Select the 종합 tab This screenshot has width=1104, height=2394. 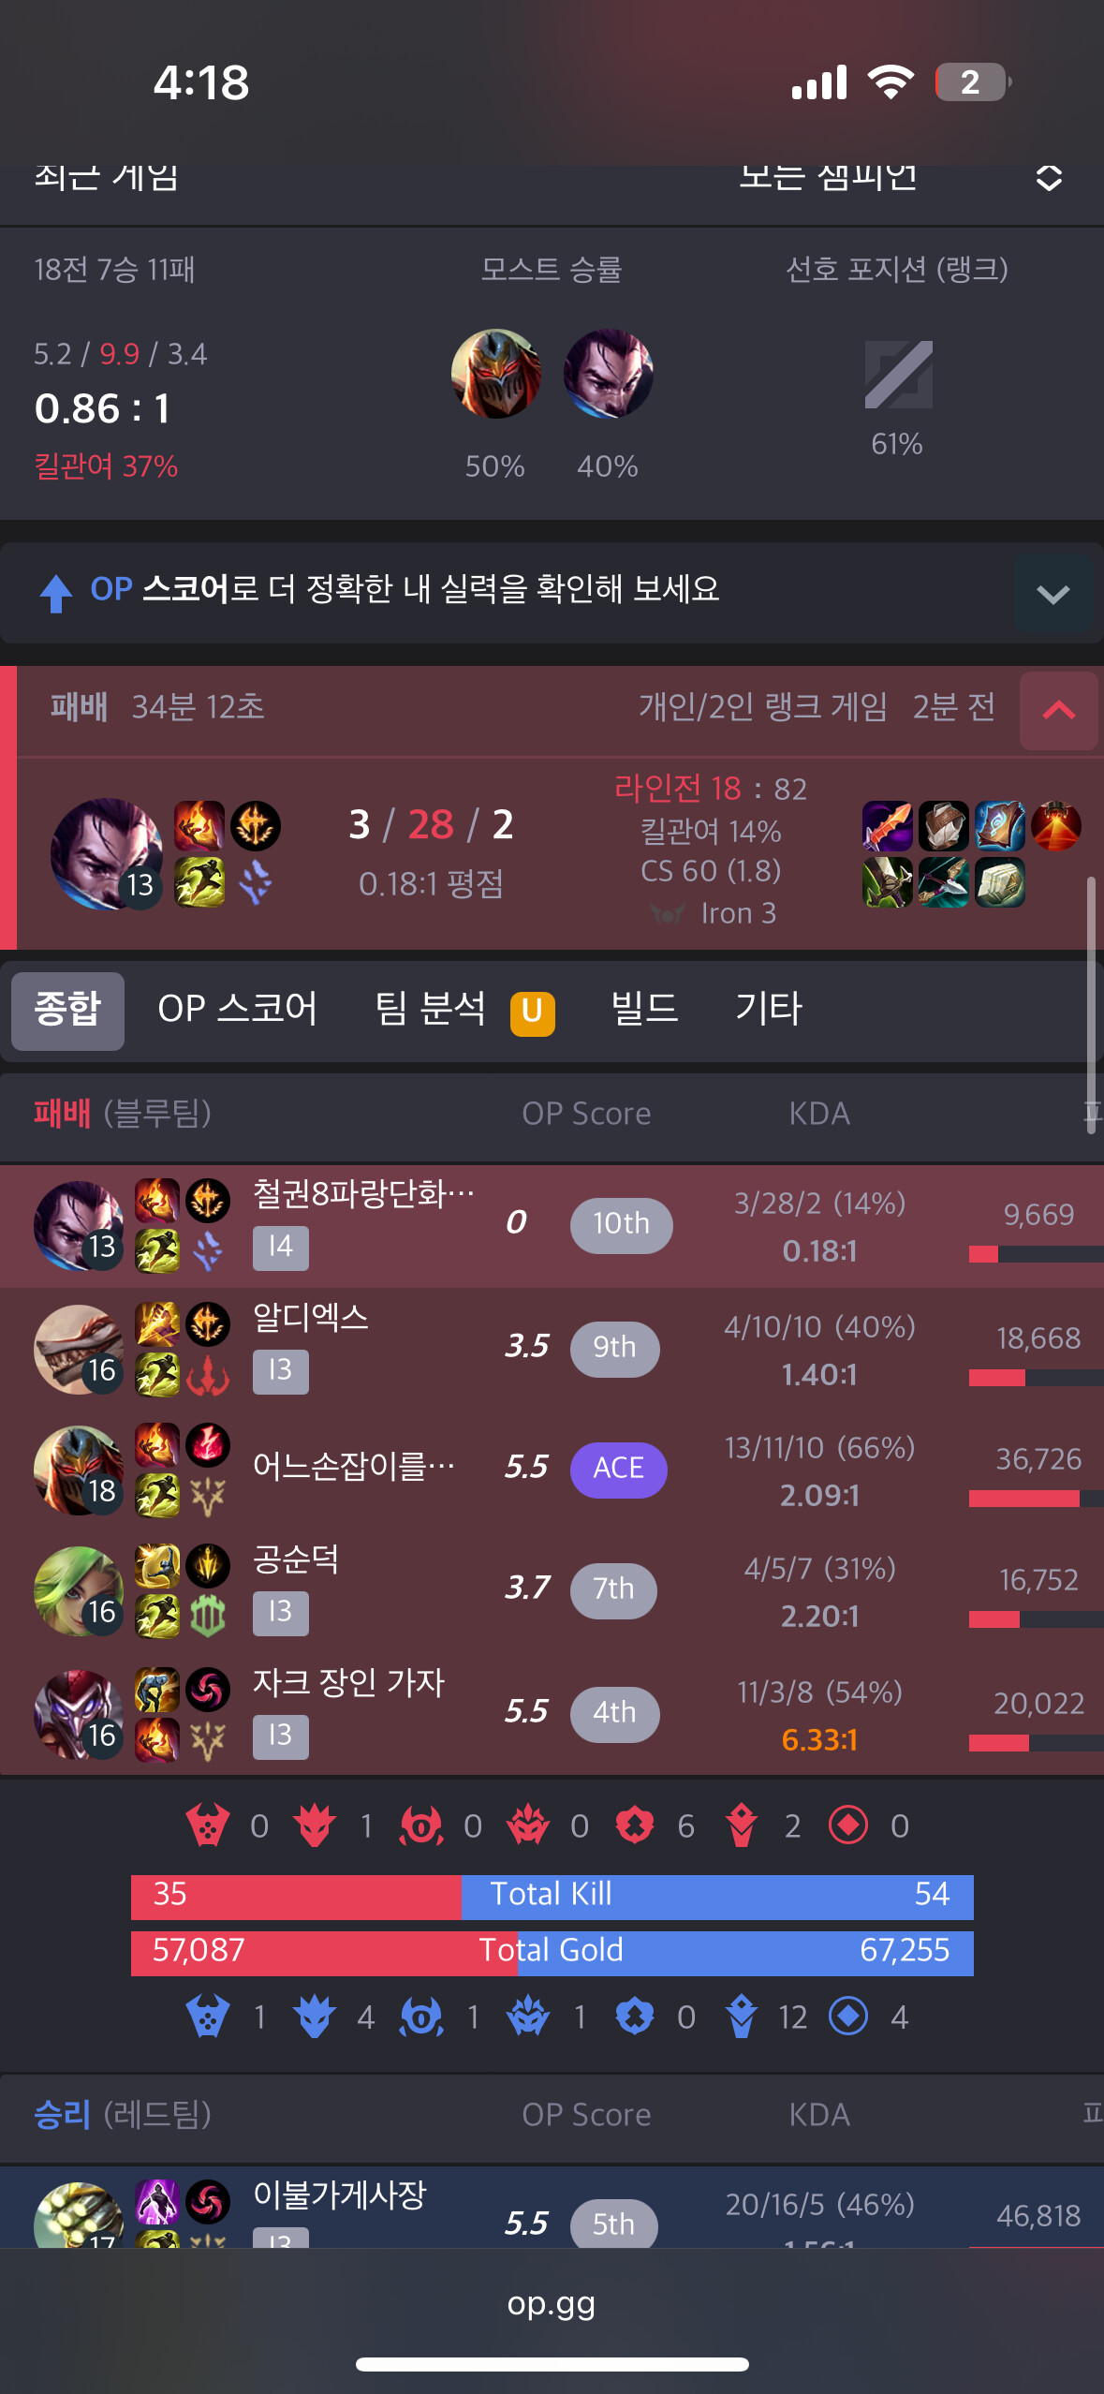coord(67,1011)
